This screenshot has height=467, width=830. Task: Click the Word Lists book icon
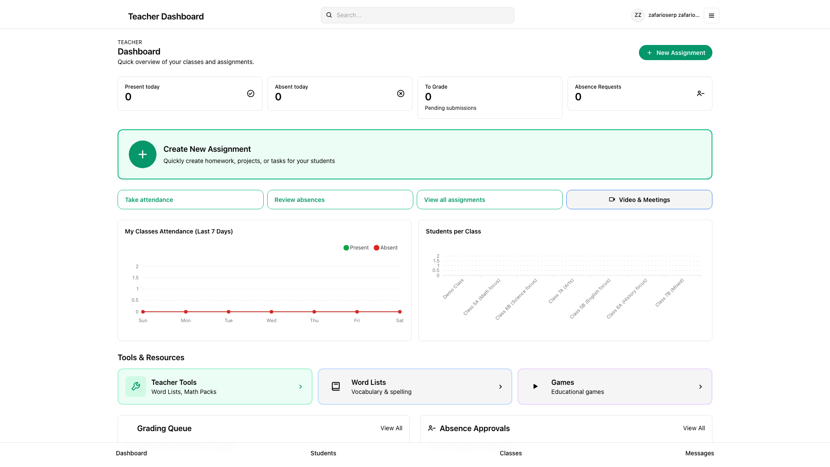coord(336,387)
